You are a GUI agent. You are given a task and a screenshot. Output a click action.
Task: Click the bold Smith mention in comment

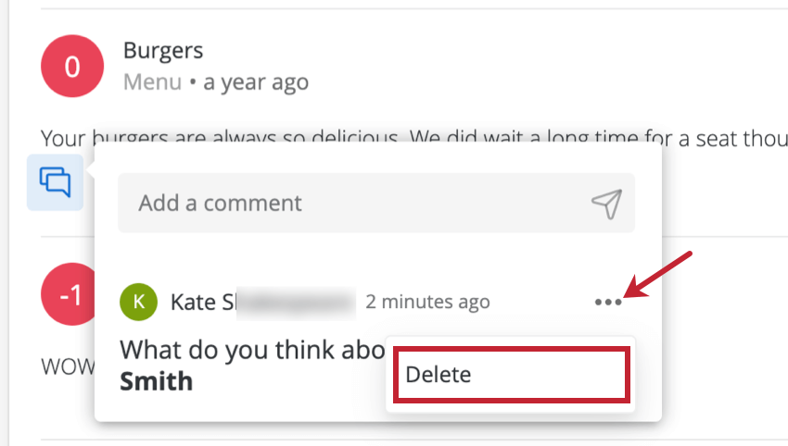157,380
